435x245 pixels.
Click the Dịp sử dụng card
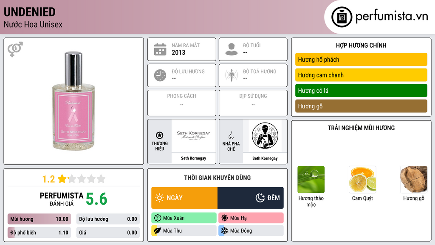pyautogui.click(x=253, y=103)
